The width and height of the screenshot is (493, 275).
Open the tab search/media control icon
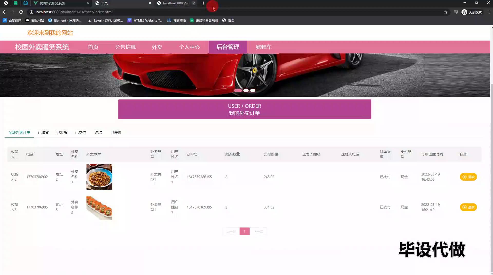(456, 12)
